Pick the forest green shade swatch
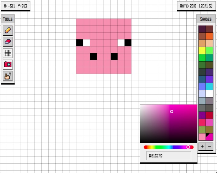The width and height of the screenshot is (217, 173). [202, 65]
